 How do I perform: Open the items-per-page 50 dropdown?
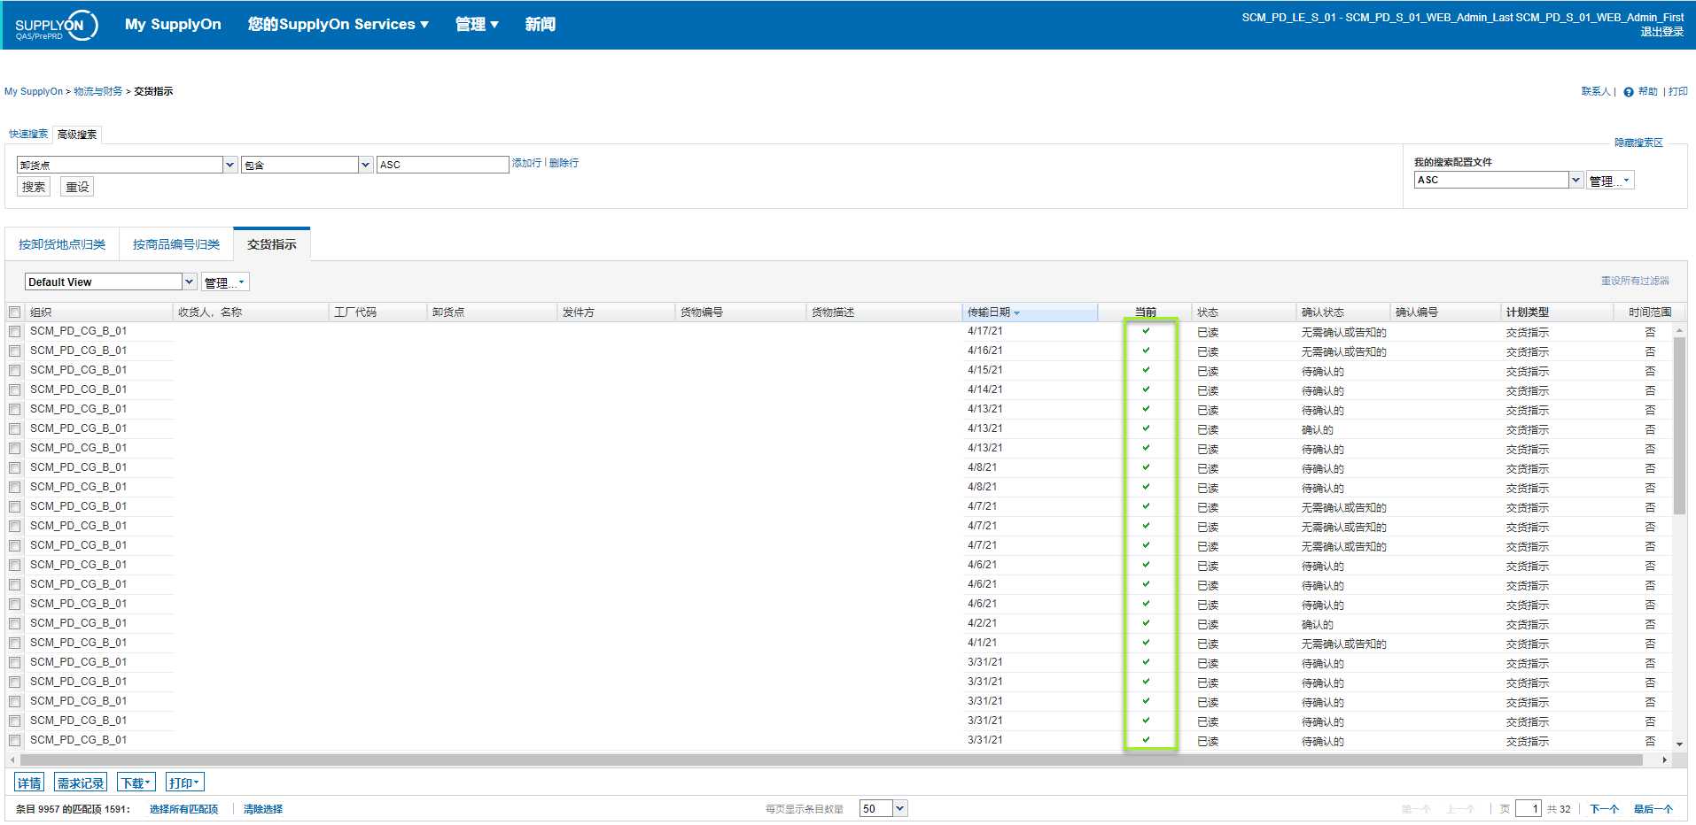pos(900,808)
